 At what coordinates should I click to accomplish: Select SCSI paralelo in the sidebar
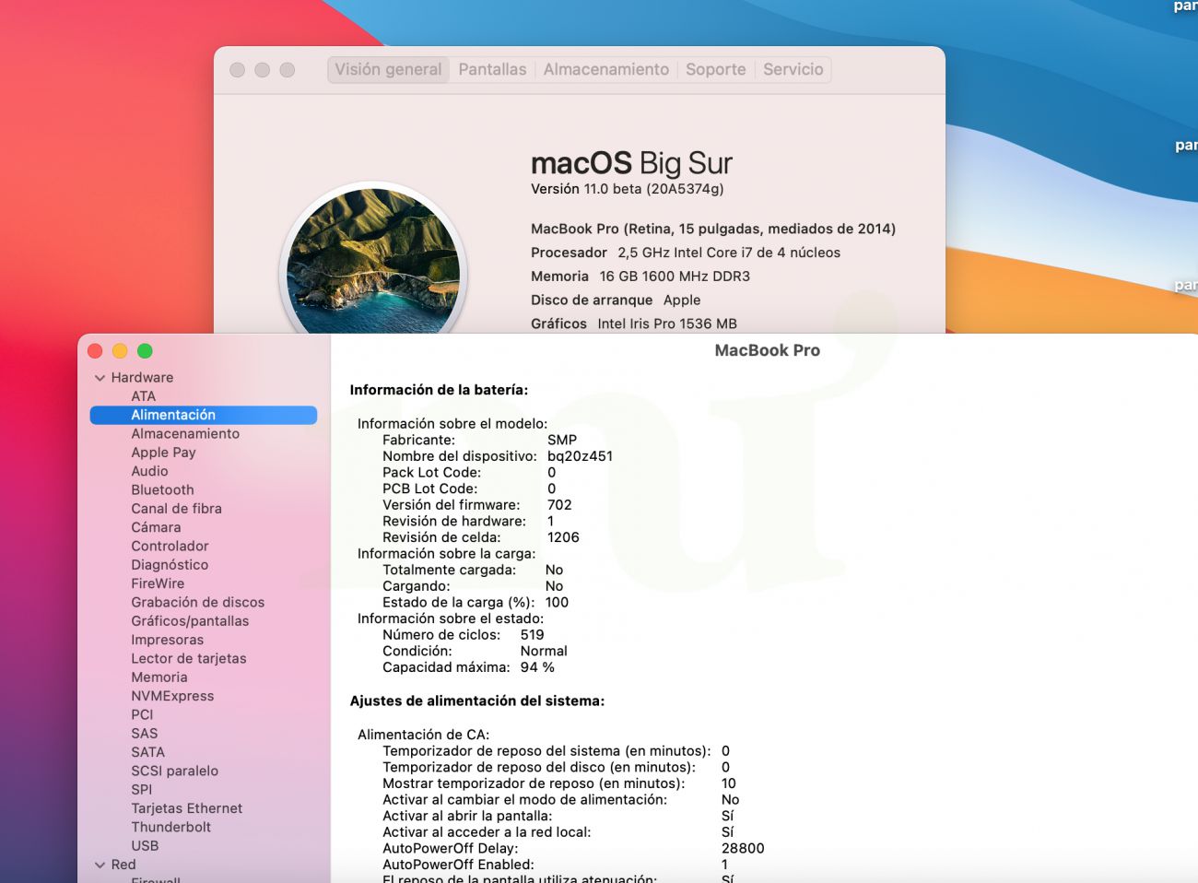point(174,771)
